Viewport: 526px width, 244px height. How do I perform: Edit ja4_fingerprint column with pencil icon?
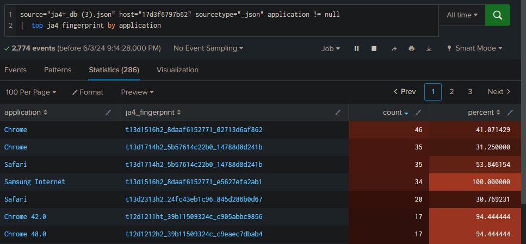[x=338, y=112]
